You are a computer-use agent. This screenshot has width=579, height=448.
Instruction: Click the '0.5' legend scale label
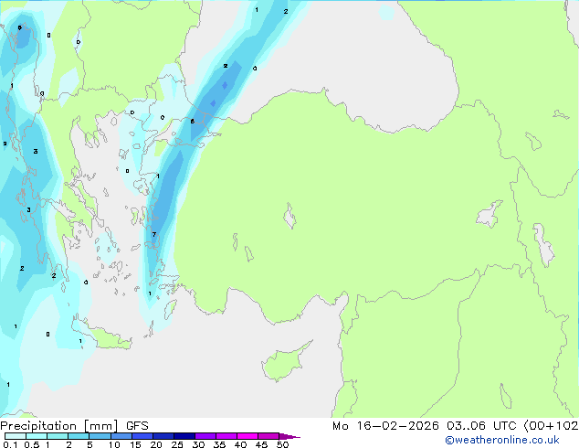(32, 444)
